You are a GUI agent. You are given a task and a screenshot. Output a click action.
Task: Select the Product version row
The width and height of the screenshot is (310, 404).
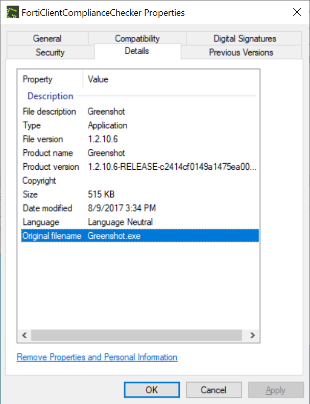click(x=139, y=167)
